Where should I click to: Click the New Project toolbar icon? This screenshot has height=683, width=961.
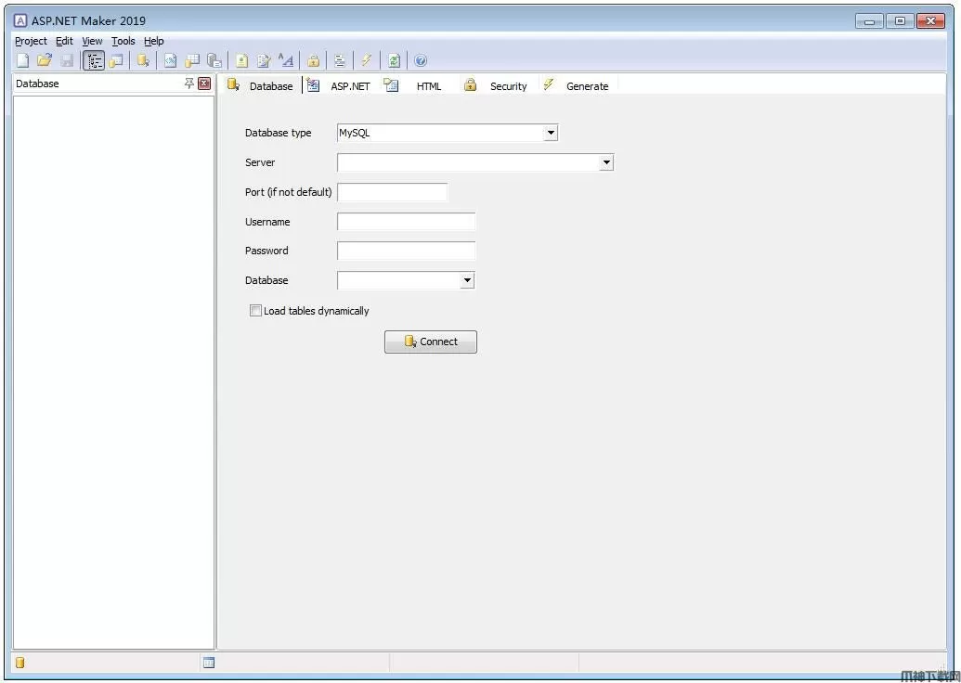[x=22, y=60]
